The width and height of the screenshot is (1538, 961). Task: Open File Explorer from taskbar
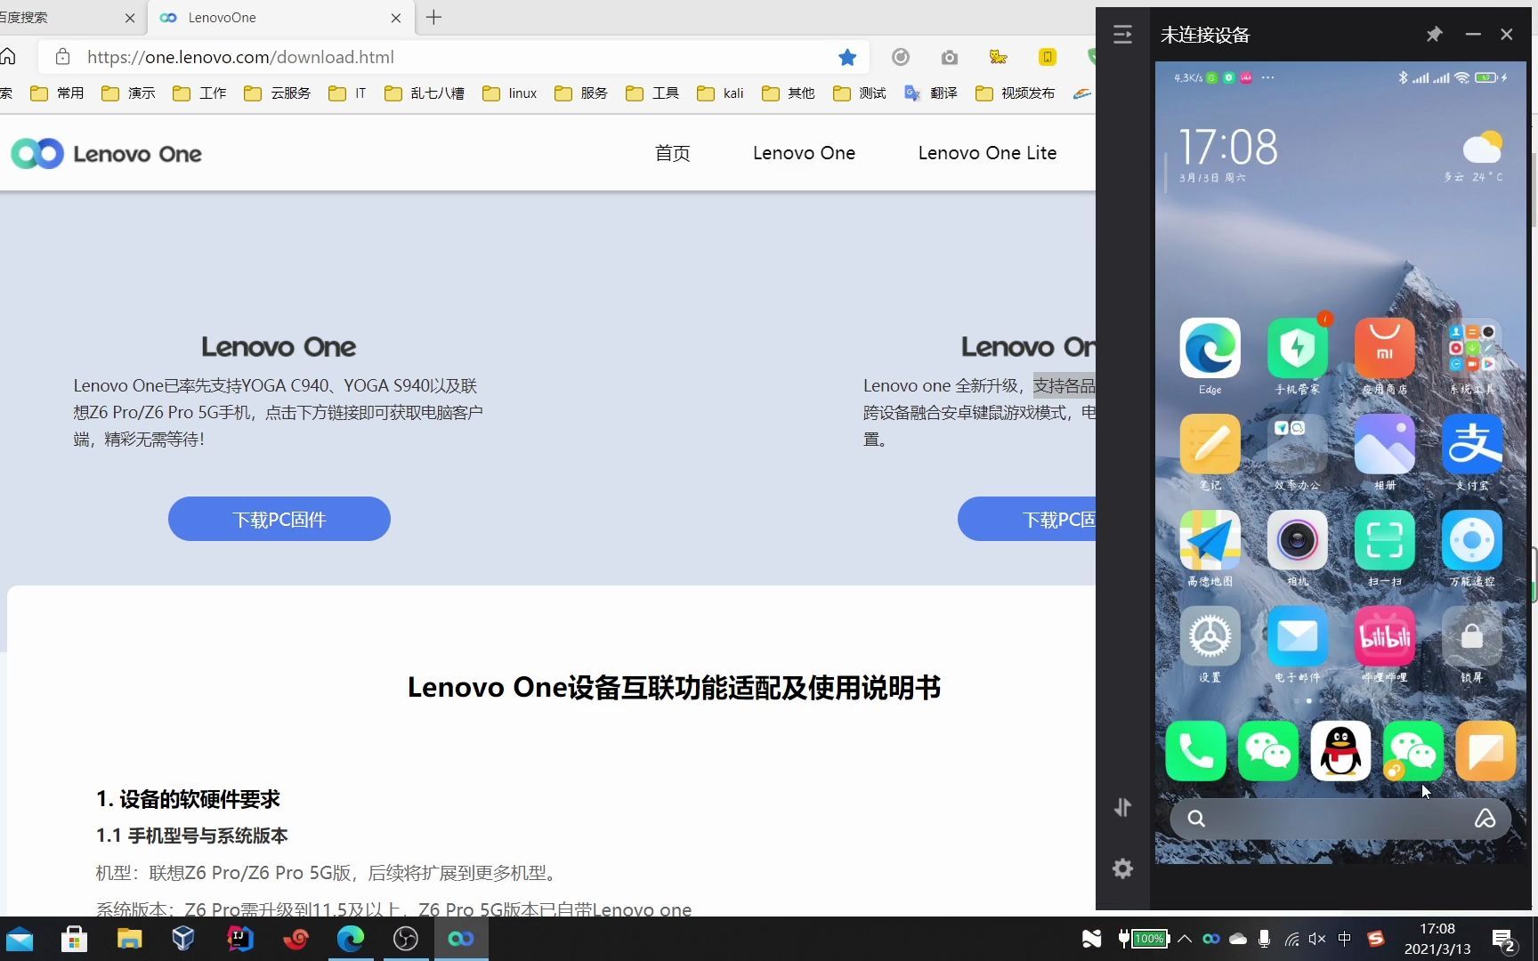129,939
